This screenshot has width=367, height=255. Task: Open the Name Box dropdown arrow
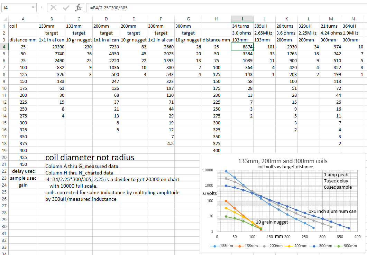coord(33,7)
